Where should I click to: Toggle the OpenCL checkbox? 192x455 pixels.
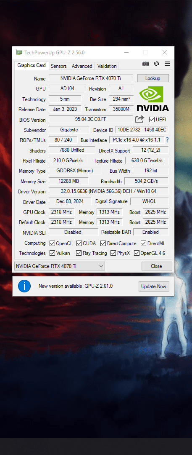pyautogui.click(x=53, y=243)
